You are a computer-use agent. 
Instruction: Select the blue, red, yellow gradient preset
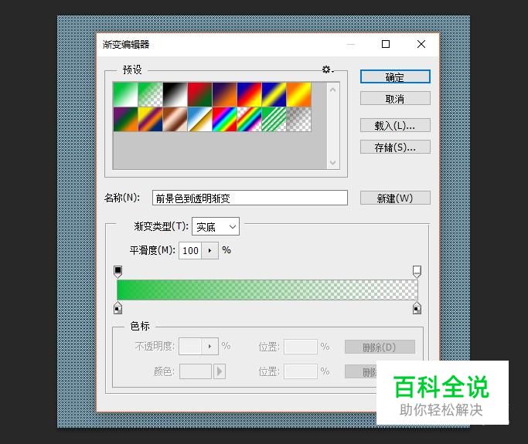(249, 94)
